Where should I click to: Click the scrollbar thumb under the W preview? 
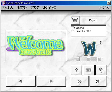(89, 59)
